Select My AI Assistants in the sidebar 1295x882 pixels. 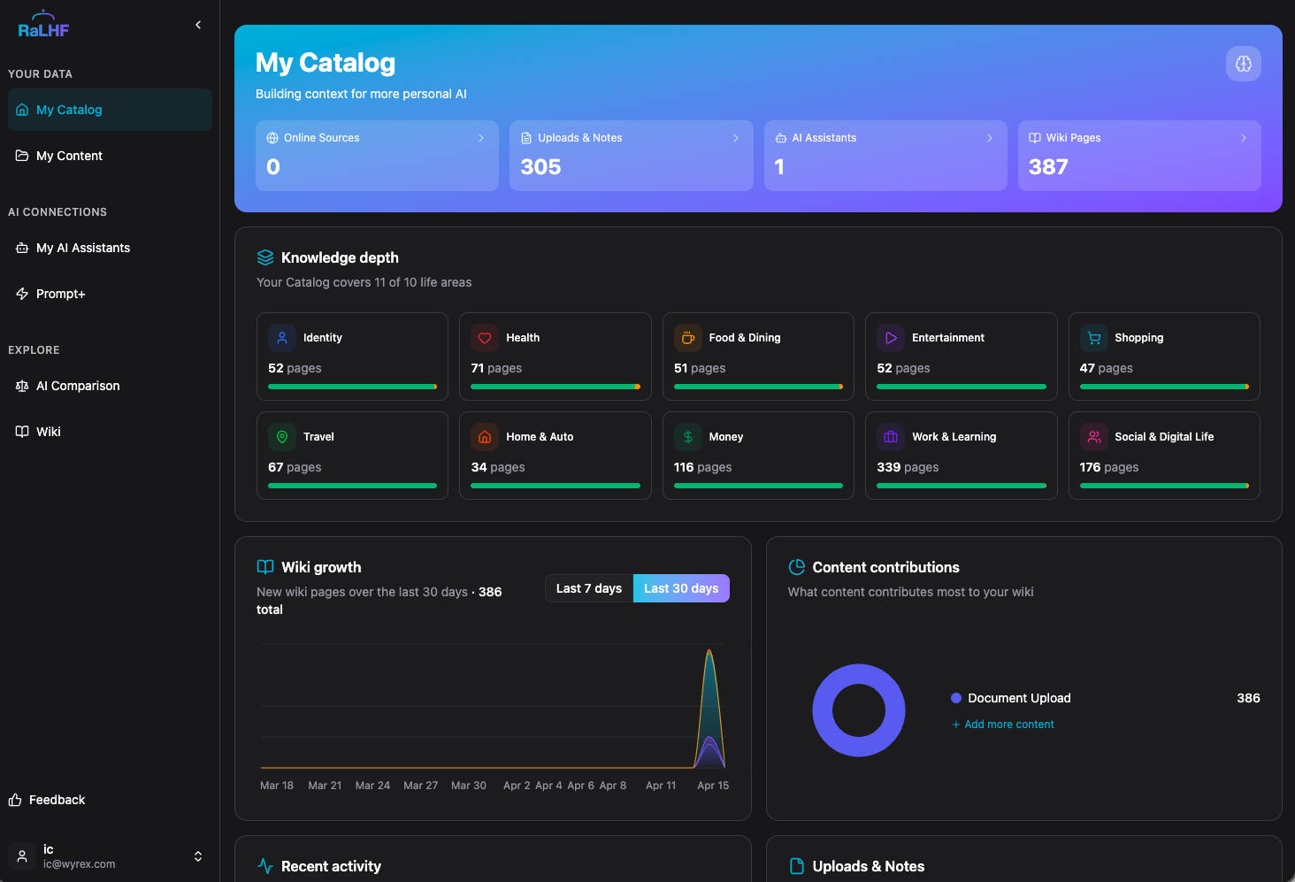(82, 248)
